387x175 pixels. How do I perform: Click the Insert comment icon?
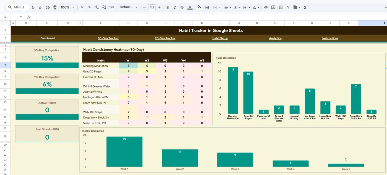273,7
